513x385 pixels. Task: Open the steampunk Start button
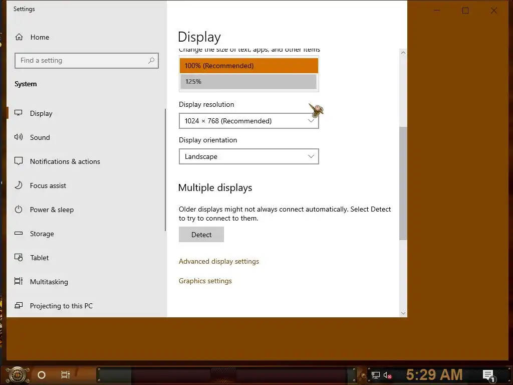(x=17, y=375)
